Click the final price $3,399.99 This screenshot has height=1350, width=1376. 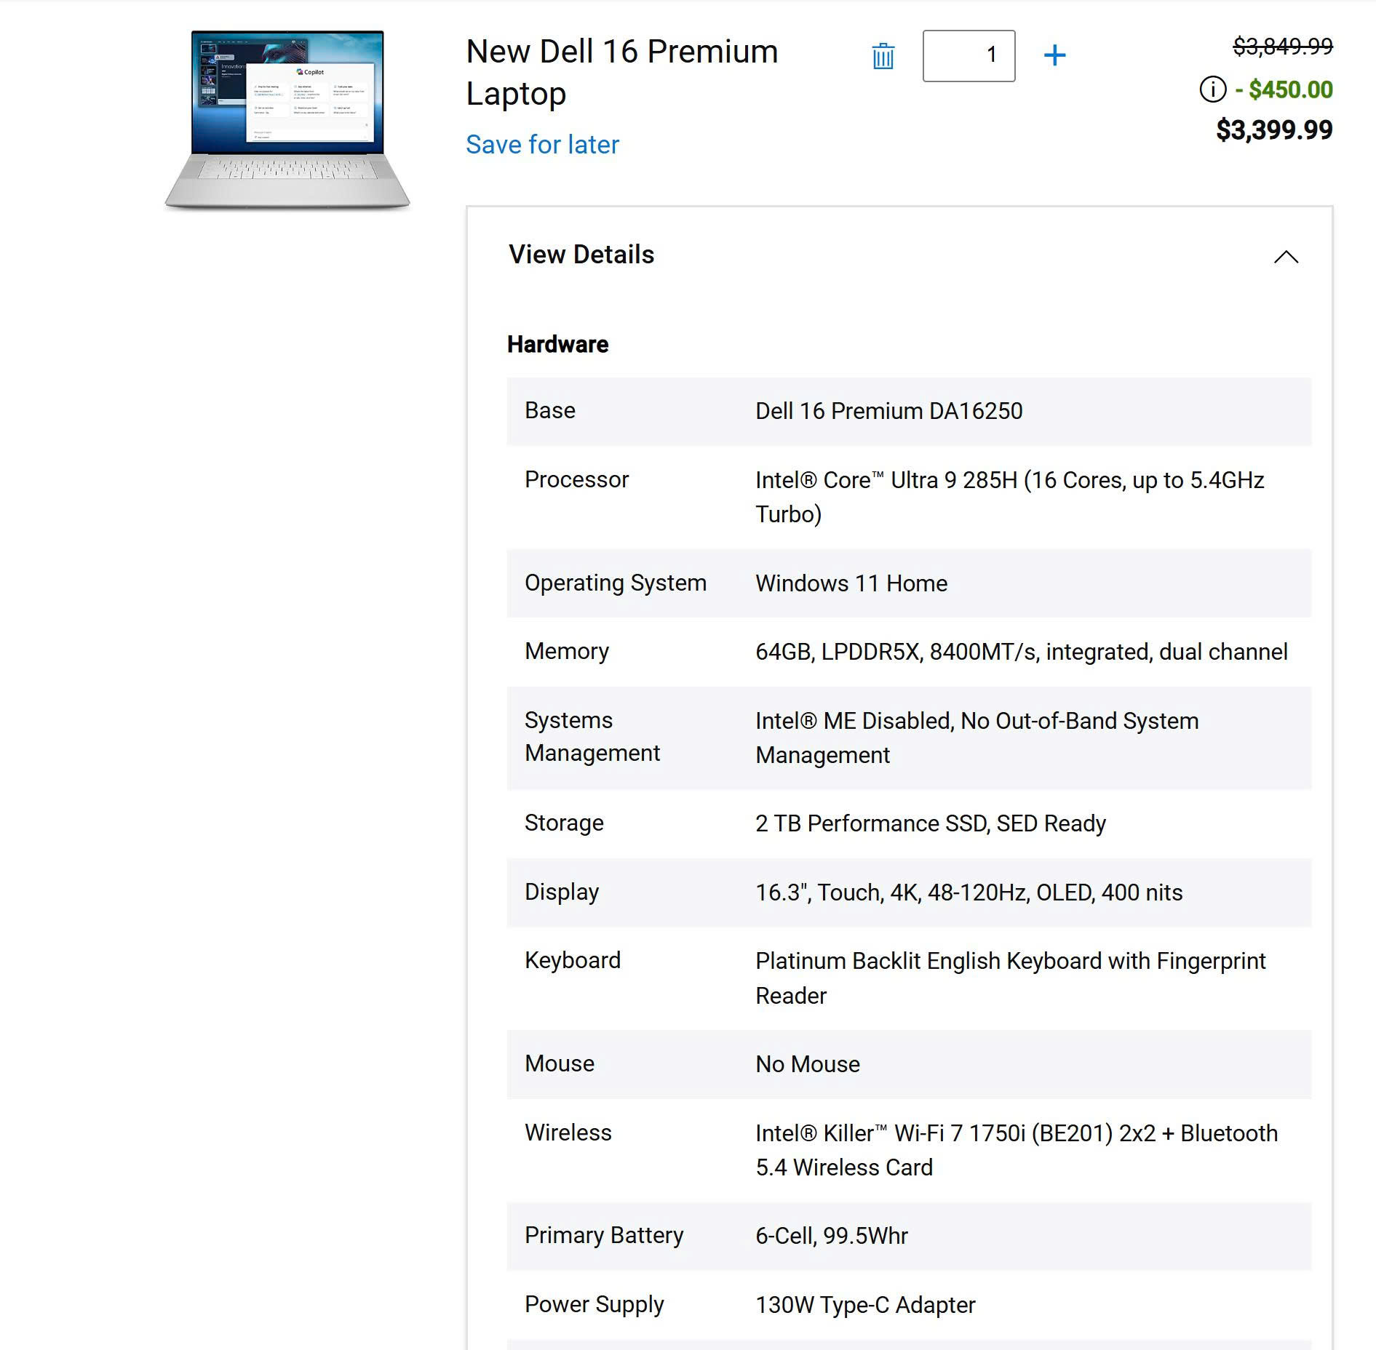[x=1274, y=130]
